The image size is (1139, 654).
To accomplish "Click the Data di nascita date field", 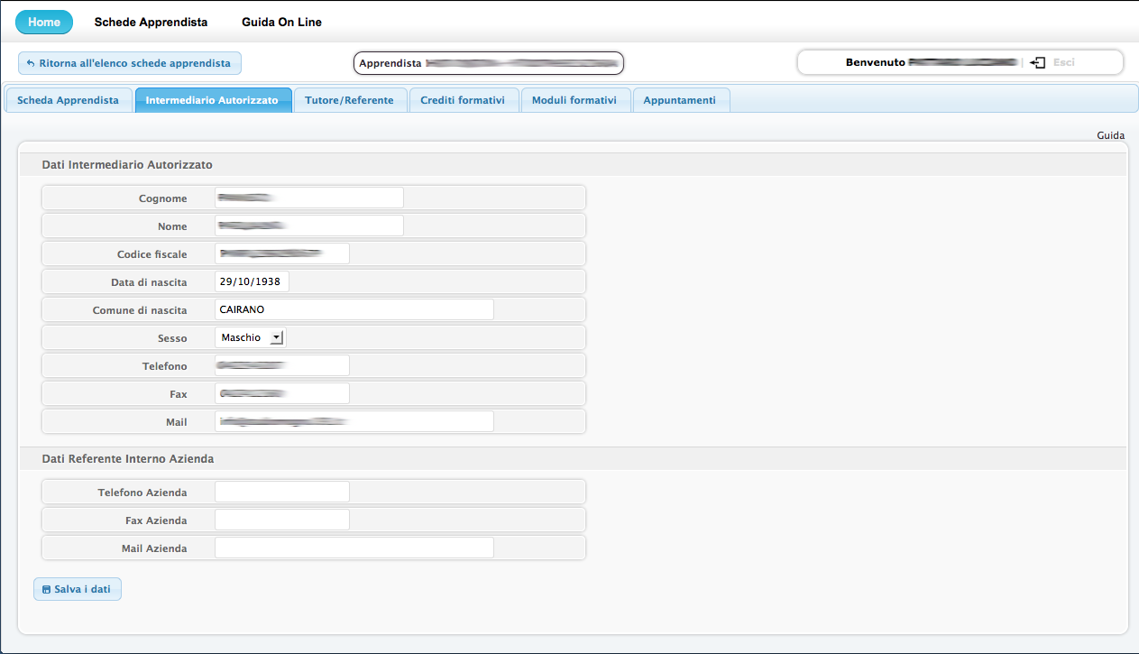I will (252, 281).
